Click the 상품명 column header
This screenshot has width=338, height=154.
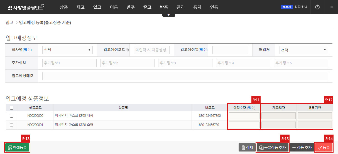point(123,108)
